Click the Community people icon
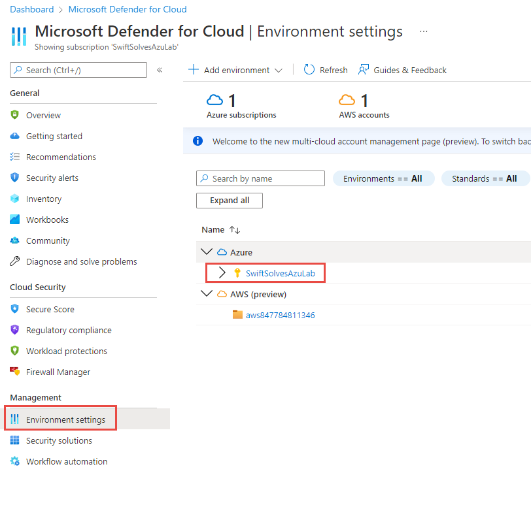Image resolution: width=531 pixels, height=507 pixels. click(x=14, y=240)
